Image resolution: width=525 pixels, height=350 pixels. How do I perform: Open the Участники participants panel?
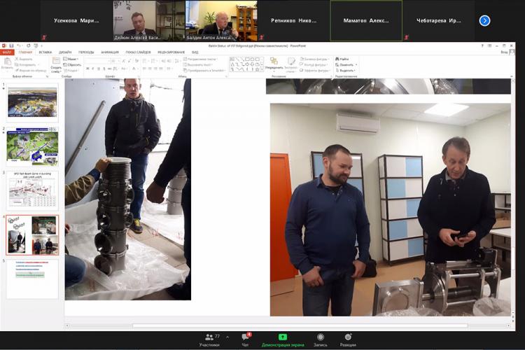tap(209, 339)
